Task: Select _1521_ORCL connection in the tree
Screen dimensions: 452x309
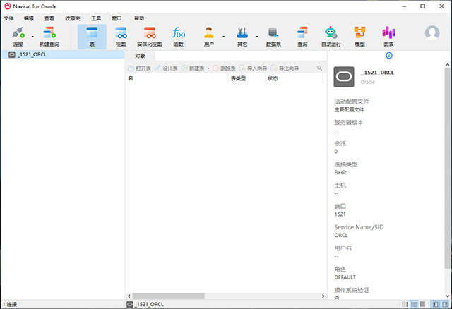Action: click(x=63, y=55)
